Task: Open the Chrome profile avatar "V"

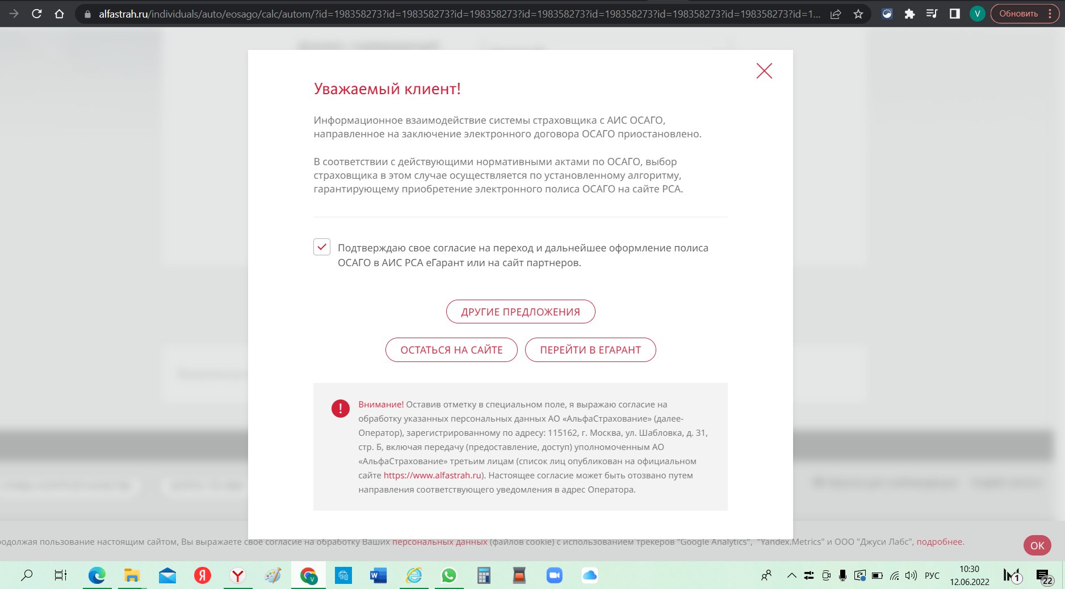Action: [977, 14]
